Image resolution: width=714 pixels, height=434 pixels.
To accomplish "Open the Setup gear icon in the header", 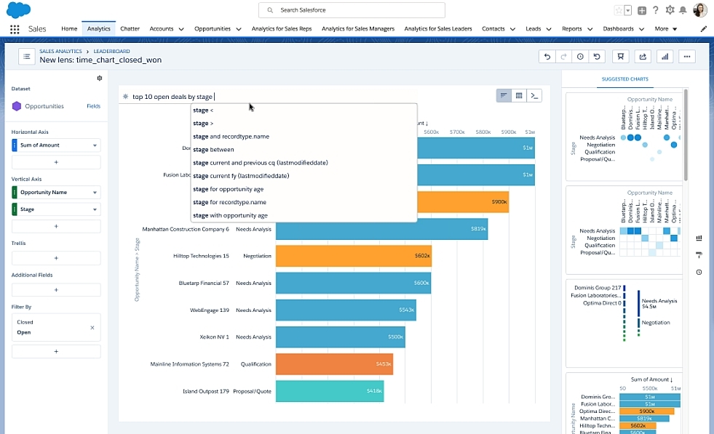I will click(670, 10).
